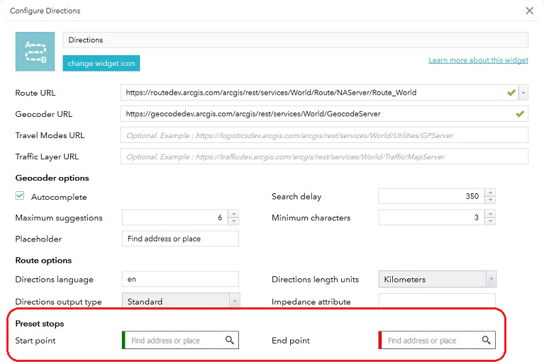Click the Search delay value field
The width and height of the screenshot is (544, 364).
click(x=432, y=196)
